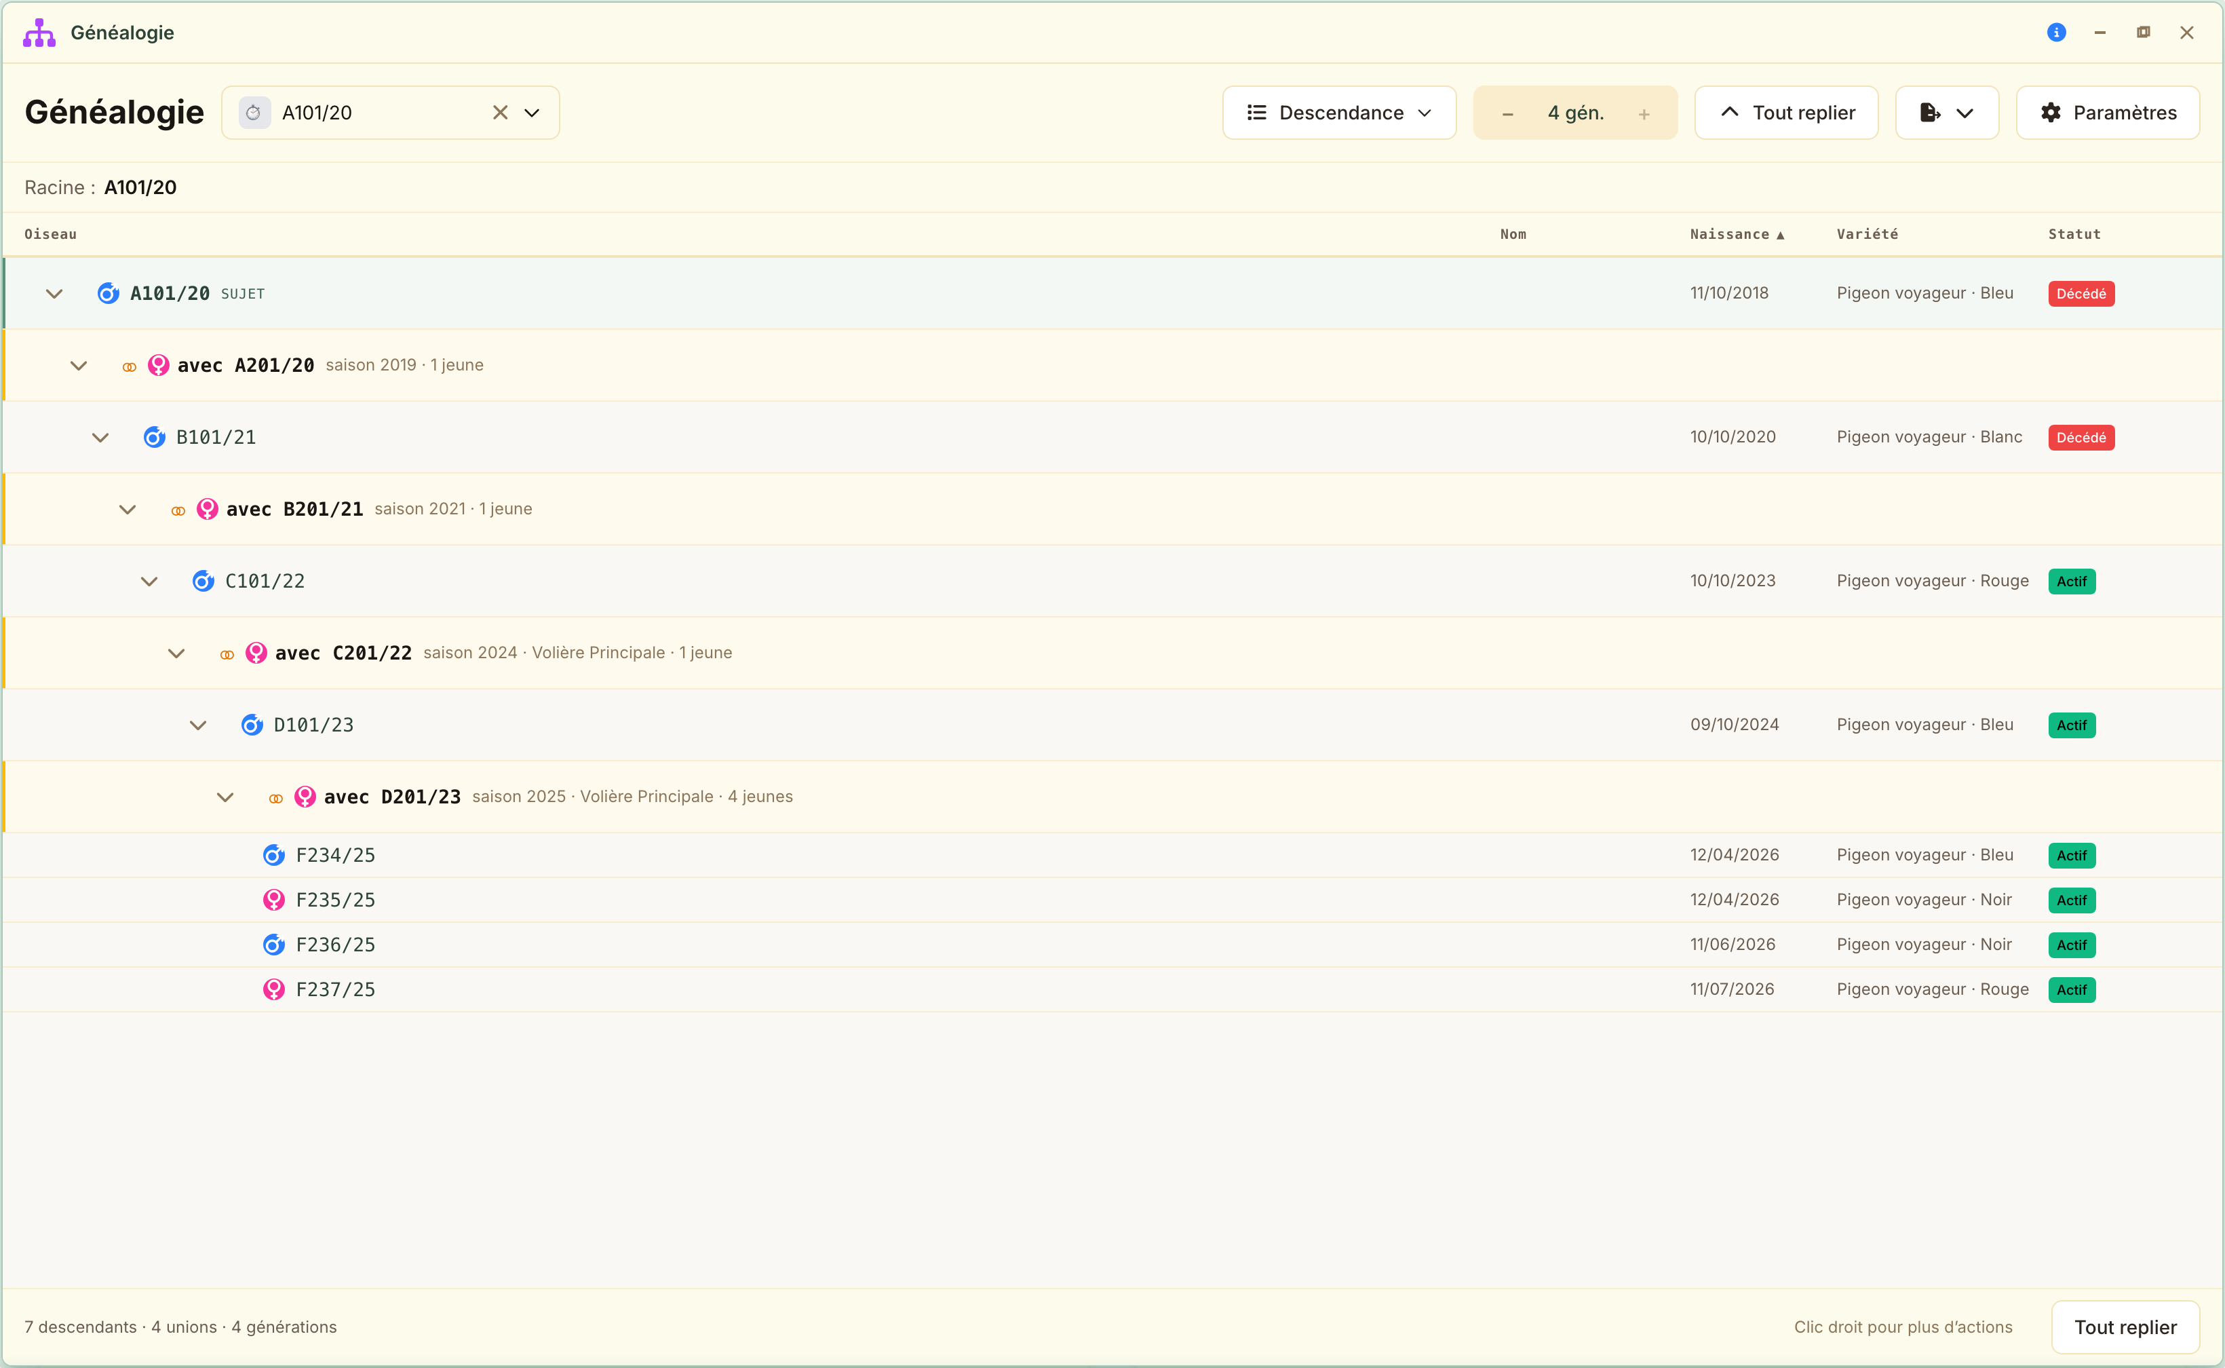Click the female icon next to C201/22
Screen dimensions: 2225x1368
click(256, 652)
